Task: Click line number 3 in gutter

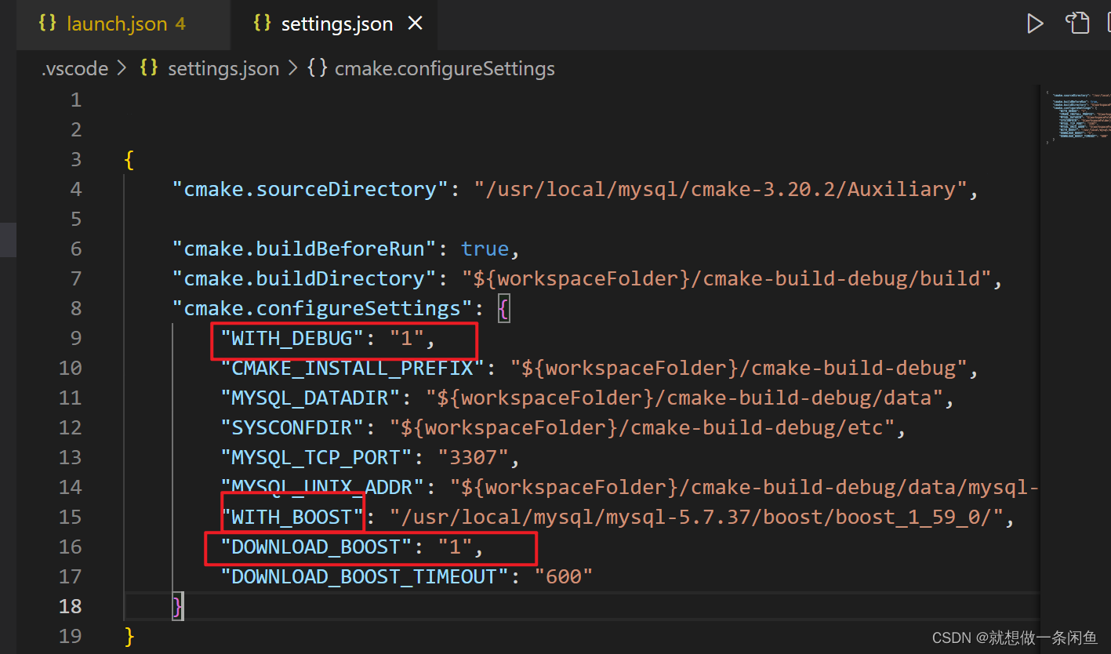Action: click(75, 159)
